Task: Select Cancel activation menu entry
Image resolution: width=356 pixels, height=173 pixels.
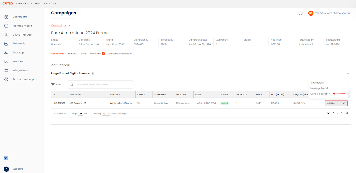Action: [320, 94]
